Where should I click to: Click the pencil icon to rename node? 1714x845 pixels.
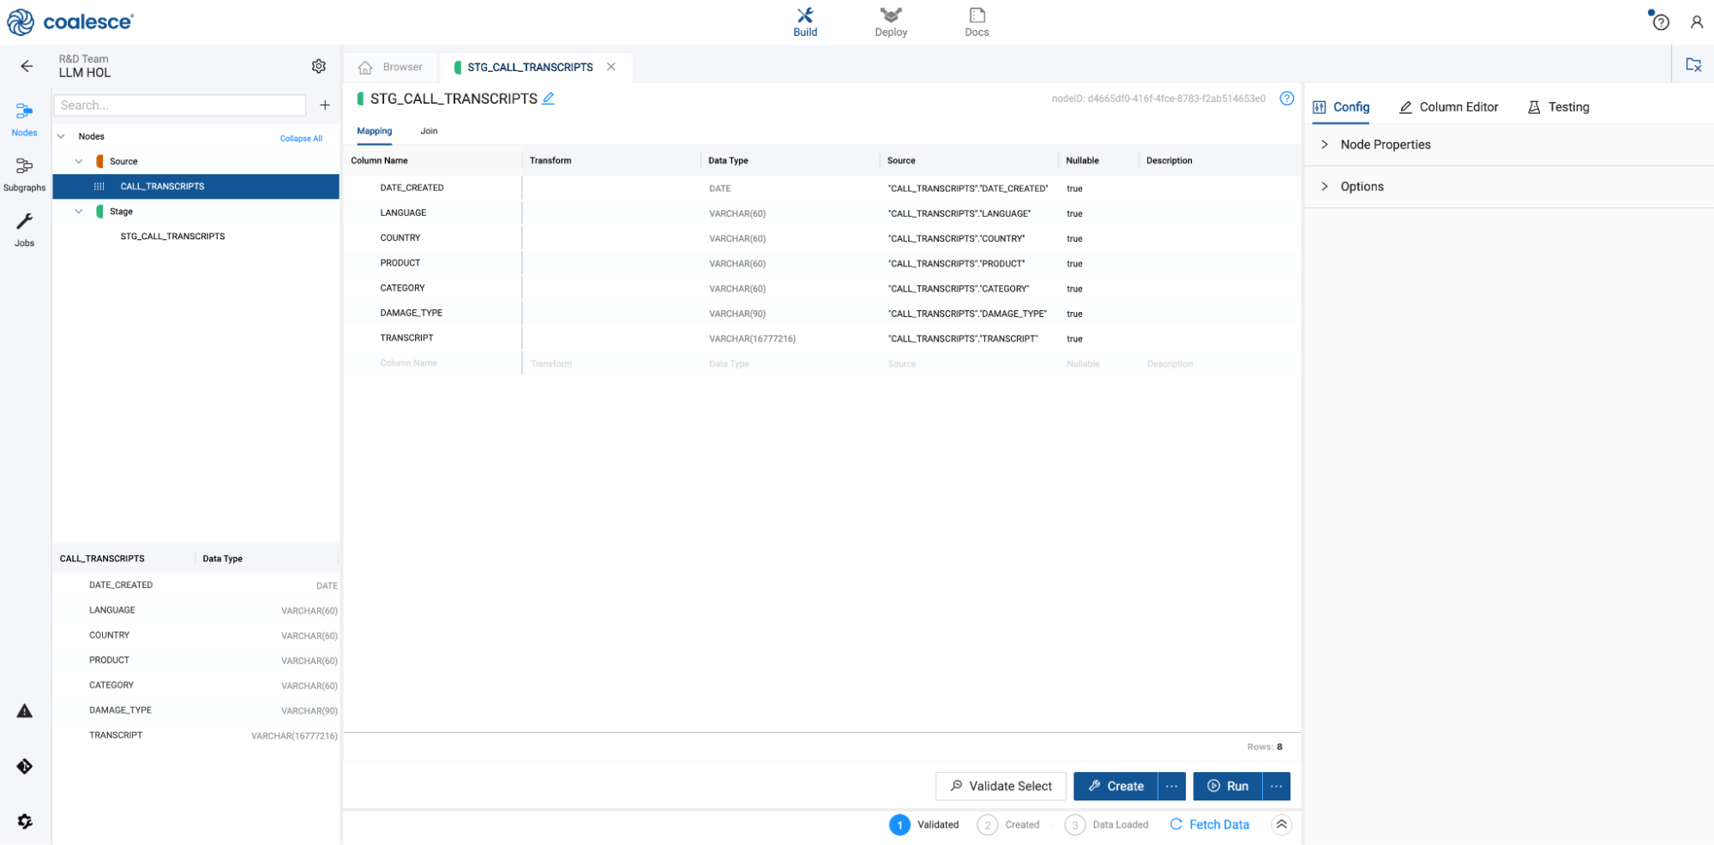tap(549, 99)
